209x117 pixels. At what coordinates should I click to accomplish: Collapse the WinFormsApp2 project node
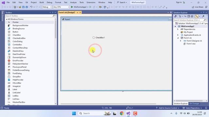[x=175, y=26]
